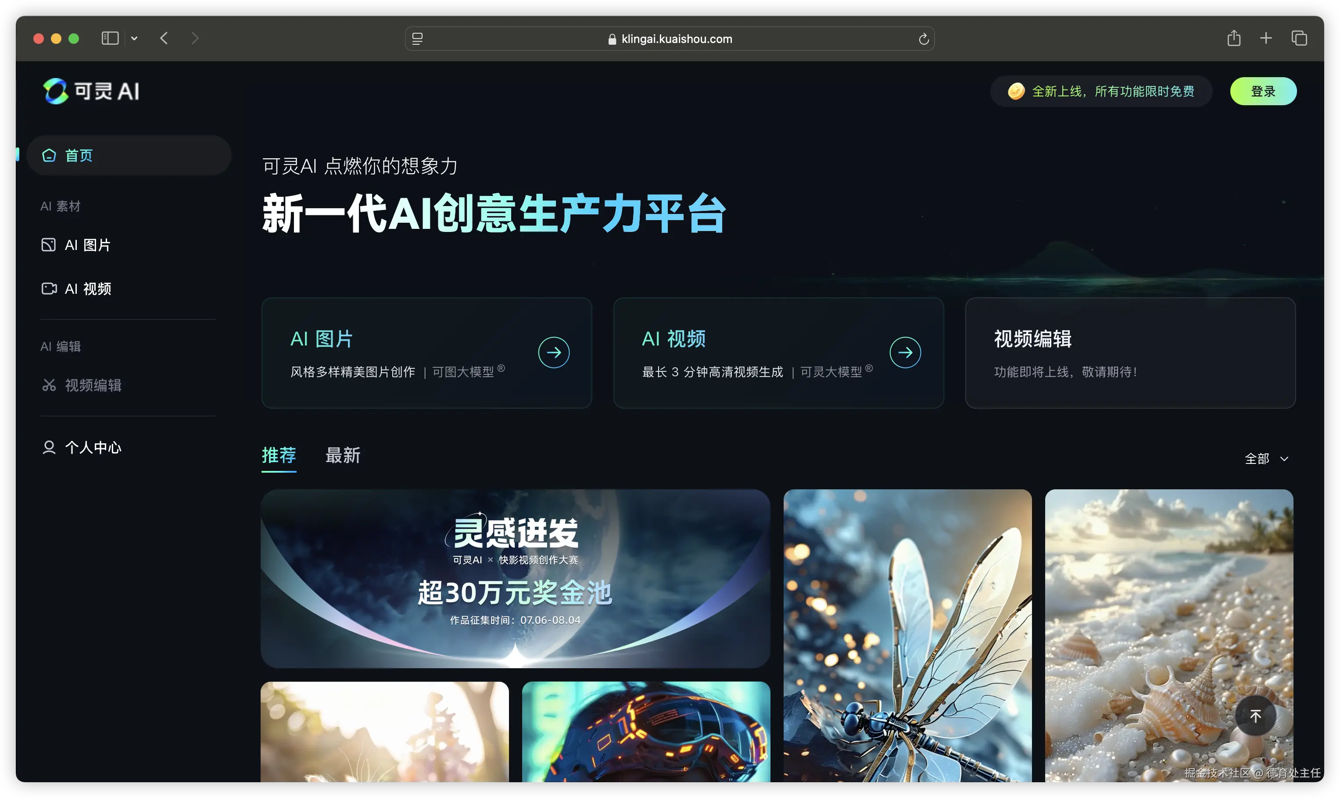Switch to the 最新 tab
This screenshot has height=798, width=1340.
coord(343,456)
